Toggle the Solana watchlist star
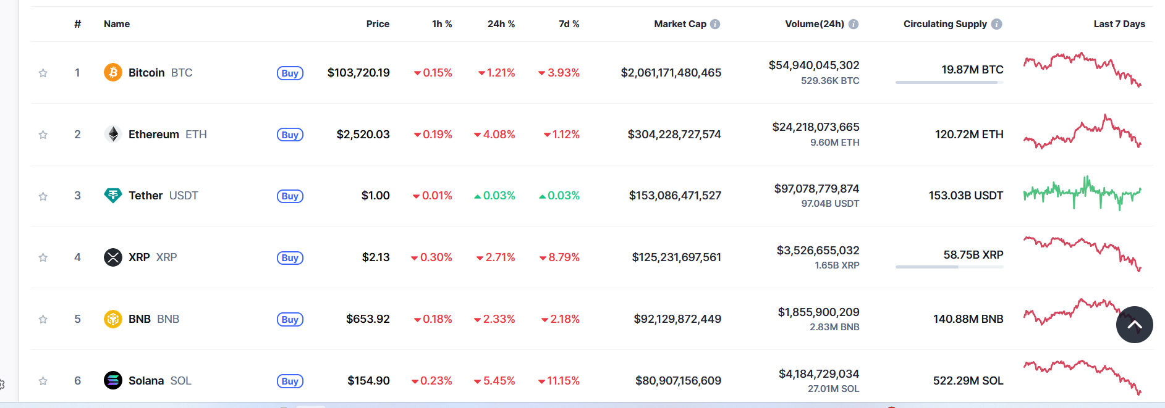This screenshot has width=1165, height=408. tap(43, 381)
